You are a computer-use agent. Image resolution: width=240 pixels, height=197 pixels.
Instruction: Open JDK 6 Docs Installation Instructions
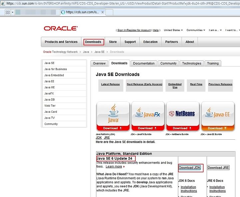tap(189, 189)
